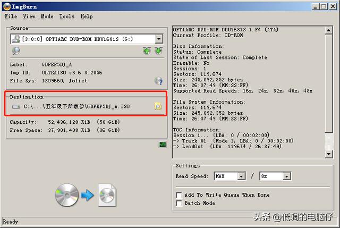
Task: Open the MAX read speed dropdown
Action: point(241,176)
